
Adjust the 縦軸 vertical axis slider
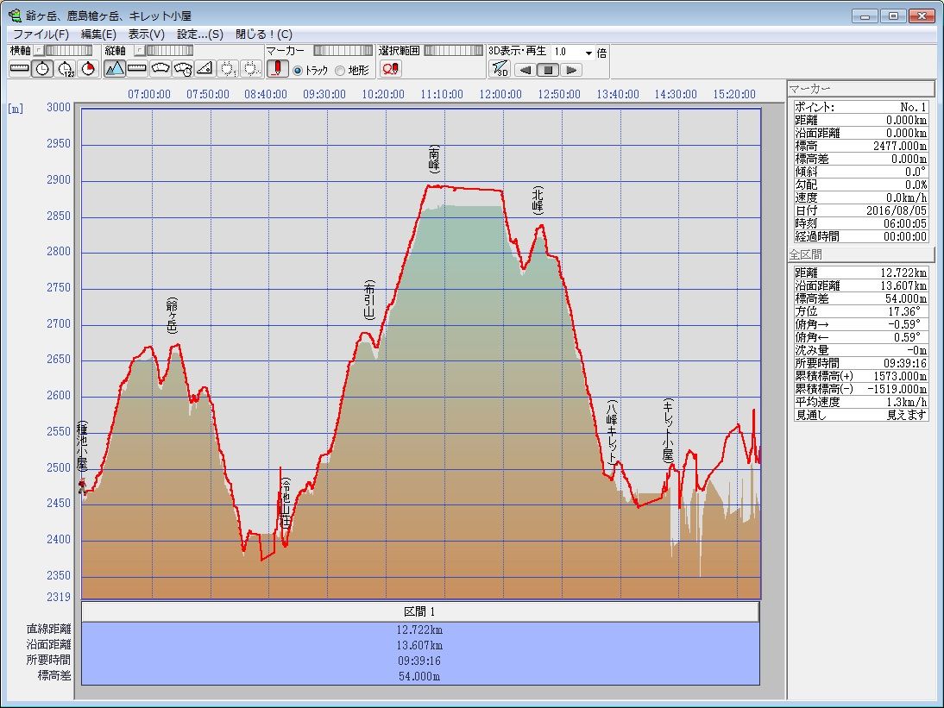coord(170,51)
